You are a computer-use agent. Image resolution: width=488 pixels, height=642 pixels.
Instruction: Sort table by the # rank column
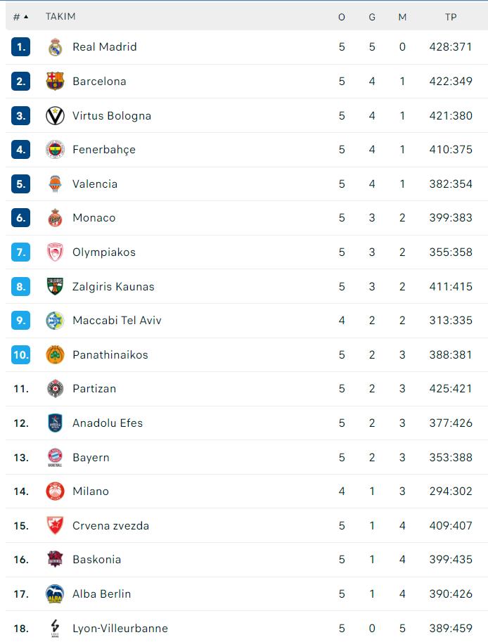20,17
